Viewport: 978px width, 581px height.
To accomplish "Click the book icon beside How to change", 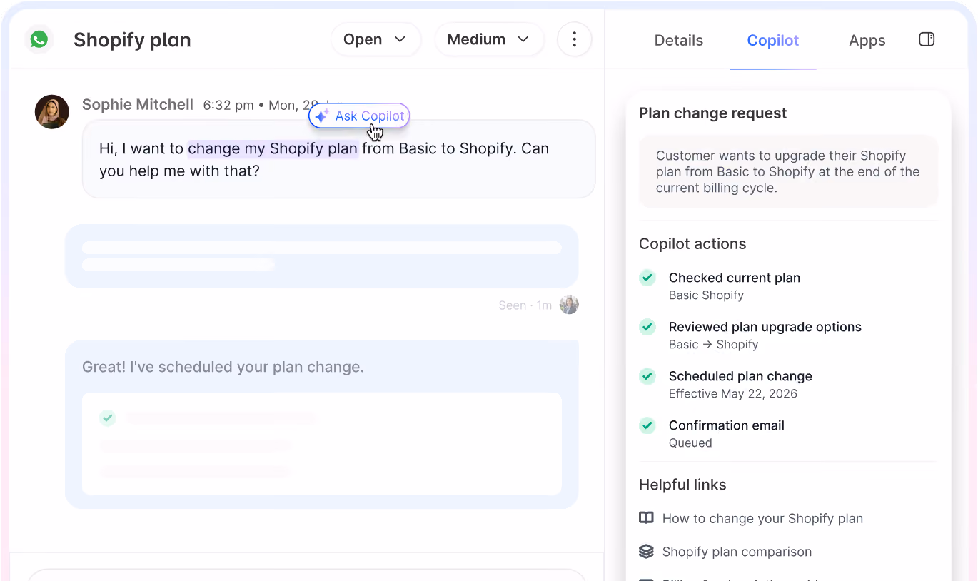I will pos(646,518).
